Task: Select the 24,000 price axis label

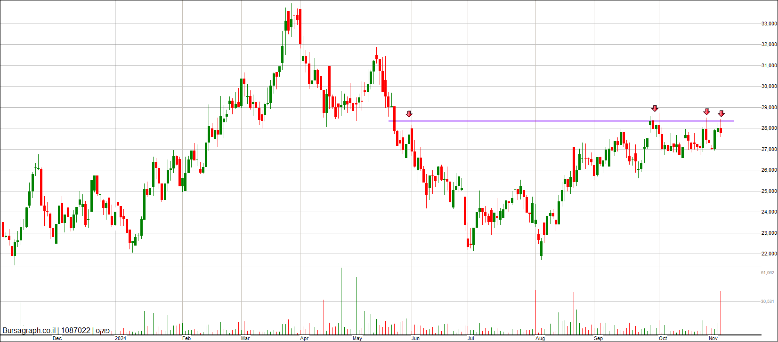Action: pyautogui.click(x=769, y=212)
